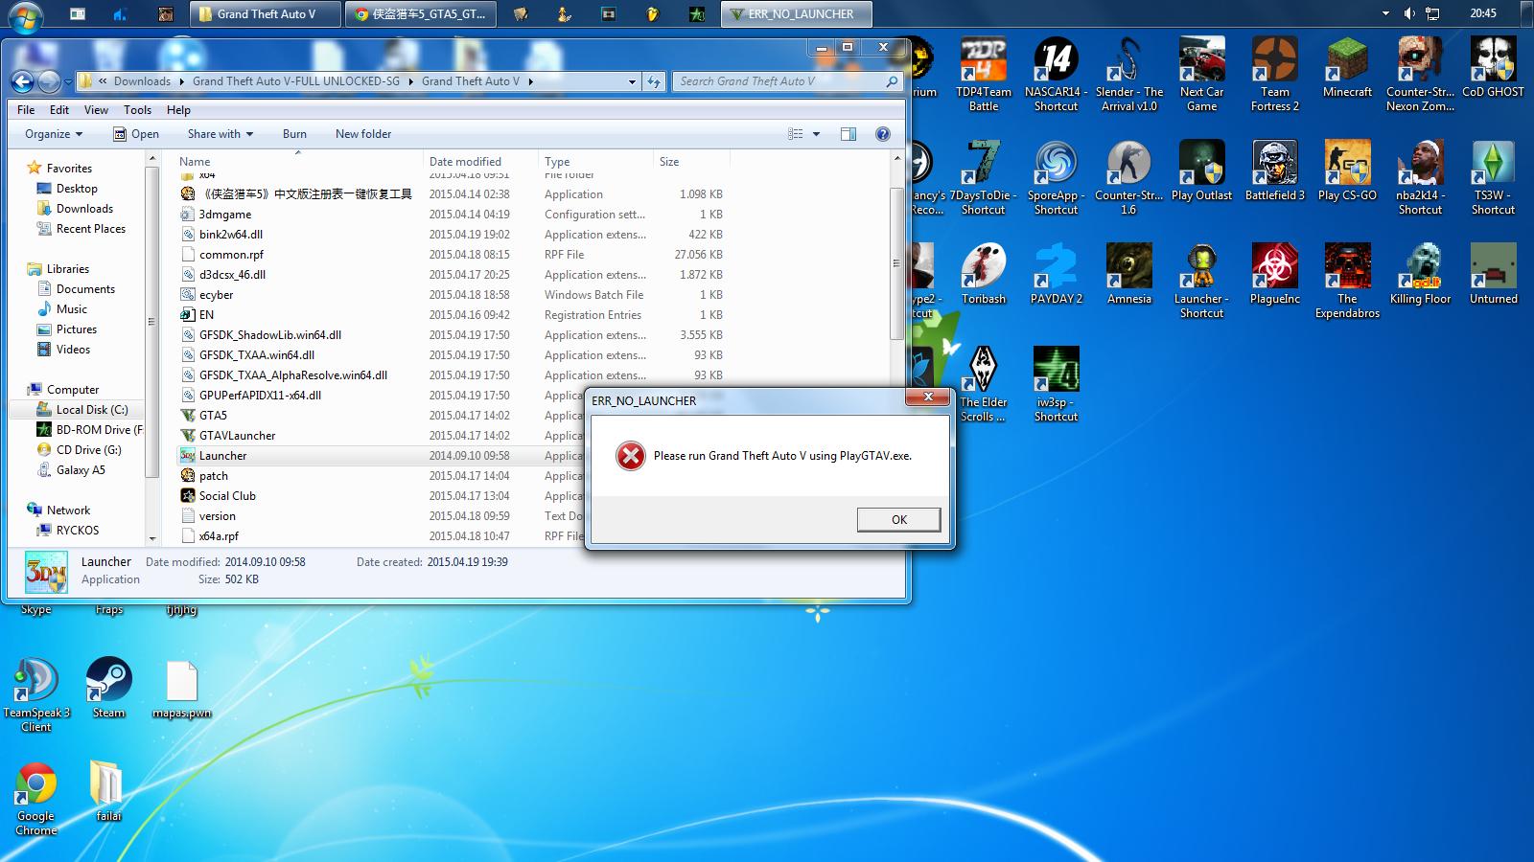Click the Open toolbar button
1534x862 pixels.
coord(136,134)
